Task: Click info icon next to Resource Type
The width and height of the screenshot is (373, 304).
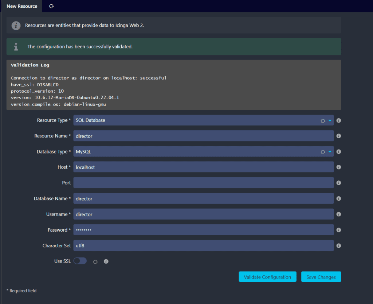Action: pos(338,120)
